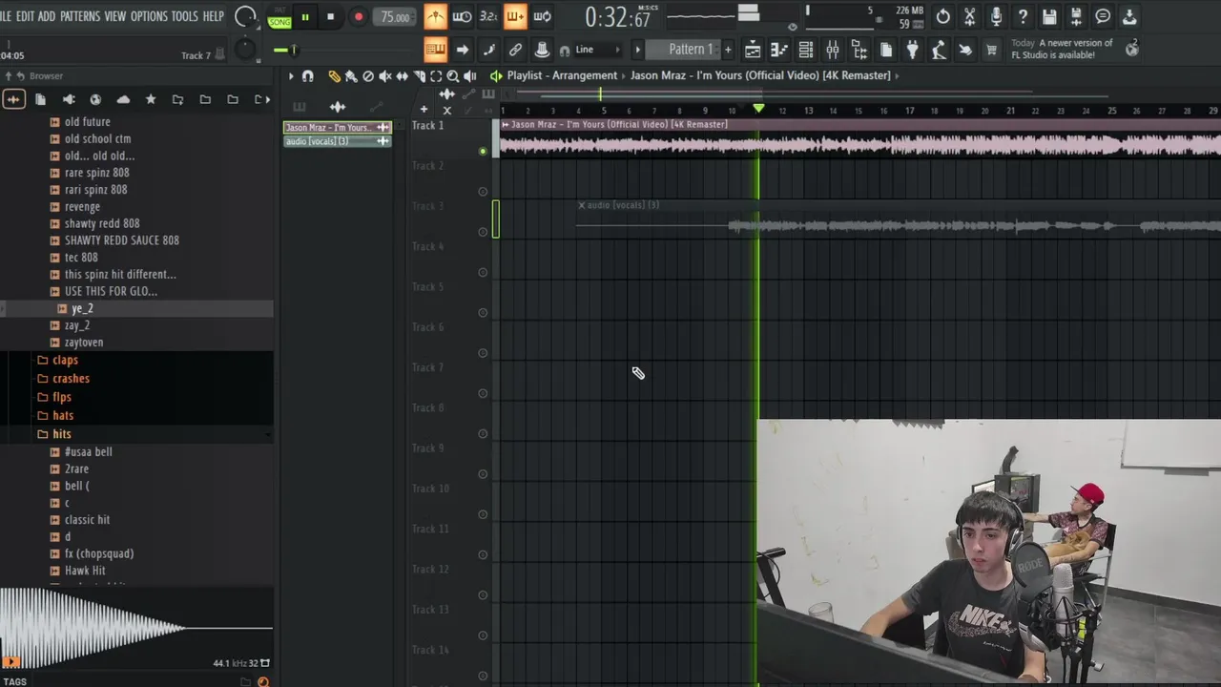
Task: Open the VIEW menu
Action: click(114, 16)
